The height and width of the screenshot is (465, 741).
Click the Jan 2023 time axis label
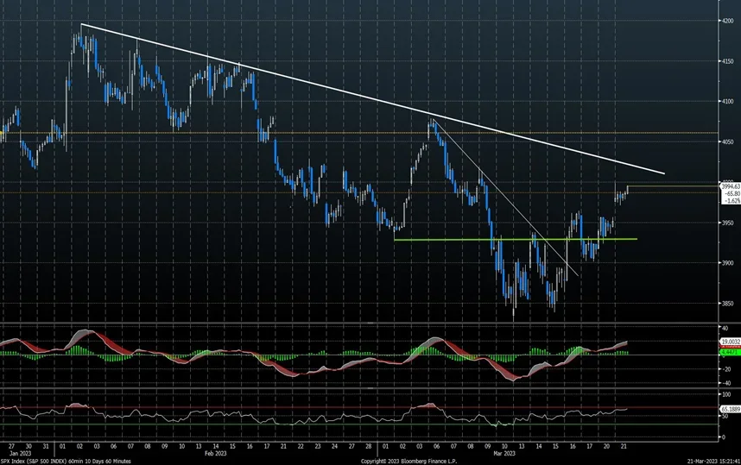tap(14, 452)
